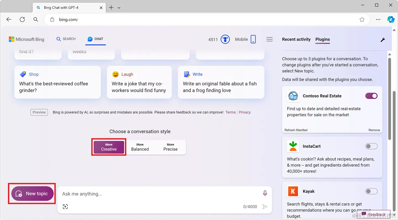The image size is (398, 220).
Task: Switch to the SEARCH tab
Action: pyautogui.click(x=66, y=39)
